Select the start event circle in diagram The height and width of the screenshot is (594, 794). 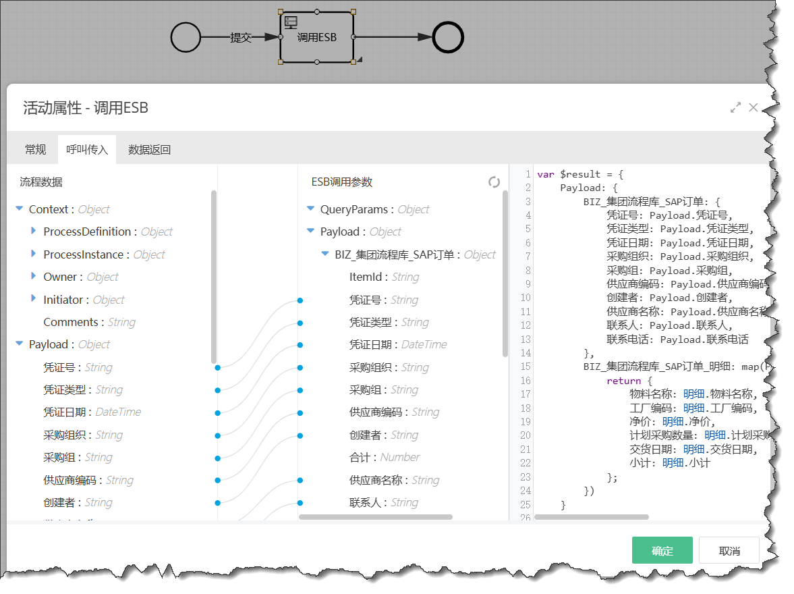(186, 37)
